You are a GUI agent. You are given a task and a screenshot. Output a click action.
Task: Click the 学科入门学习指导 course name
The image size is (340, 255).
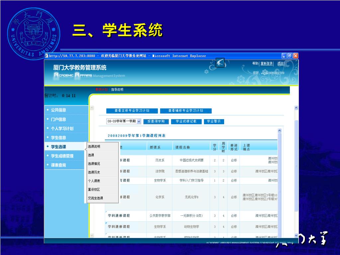click(192, 180)
